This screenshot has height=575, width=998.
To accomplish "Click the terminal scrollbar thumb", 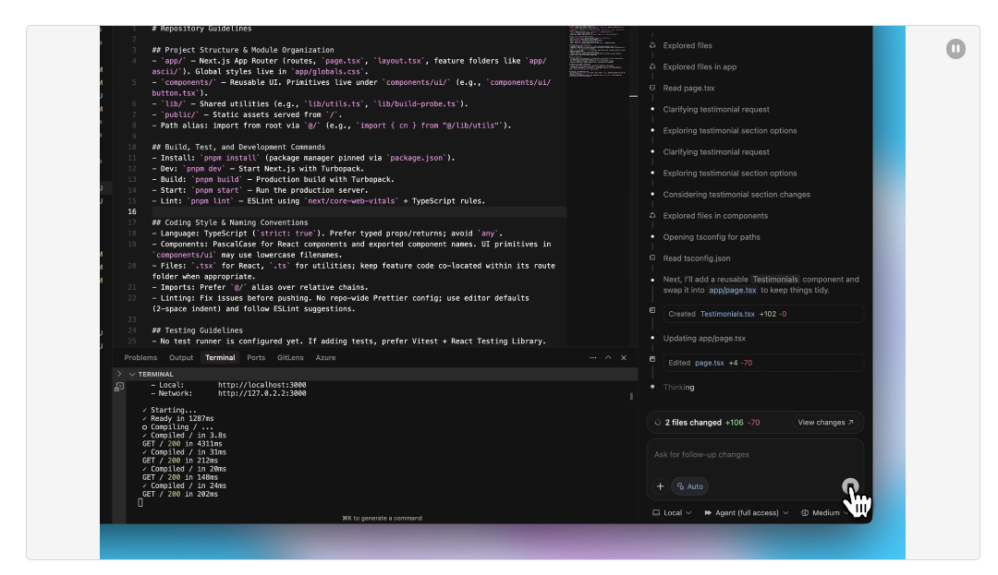I will point(631,397).
